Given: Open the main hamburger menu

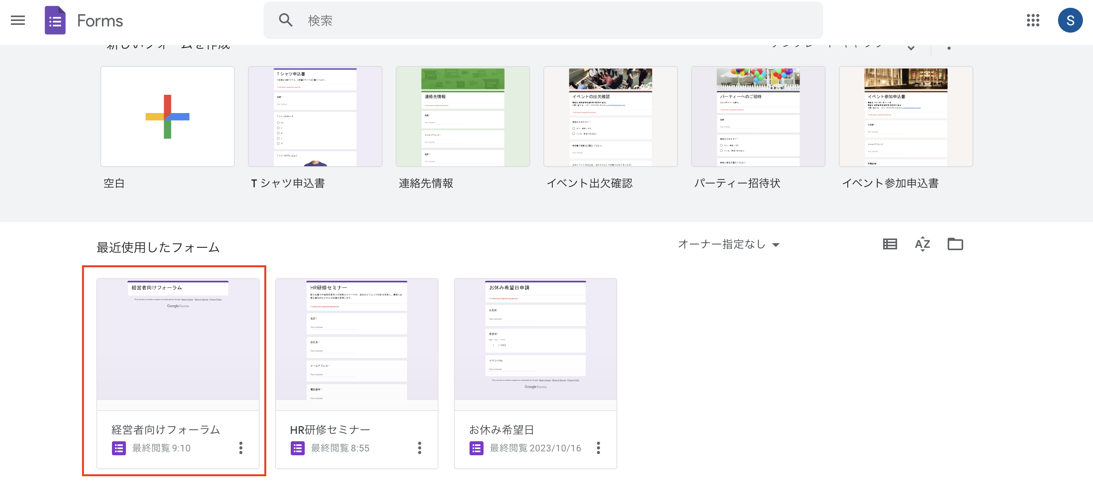Looking at the screenshot, I should tap(18, 20).
